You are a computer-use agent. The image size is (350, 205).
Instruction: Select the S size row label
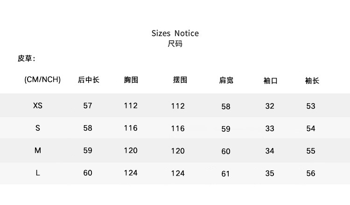[x=38, y=128]
